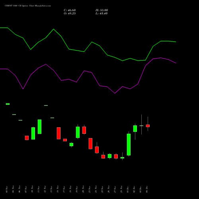Click the green candle for 11 Nov
199x199 pixels.
(x=39, y=127)
